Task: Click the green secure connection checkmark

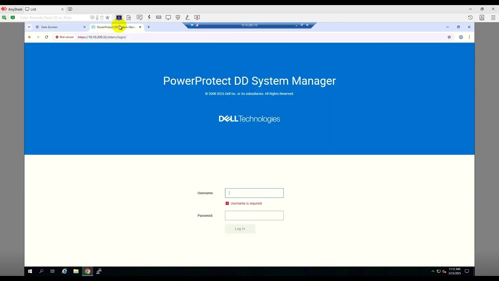Action: point(13,18)
